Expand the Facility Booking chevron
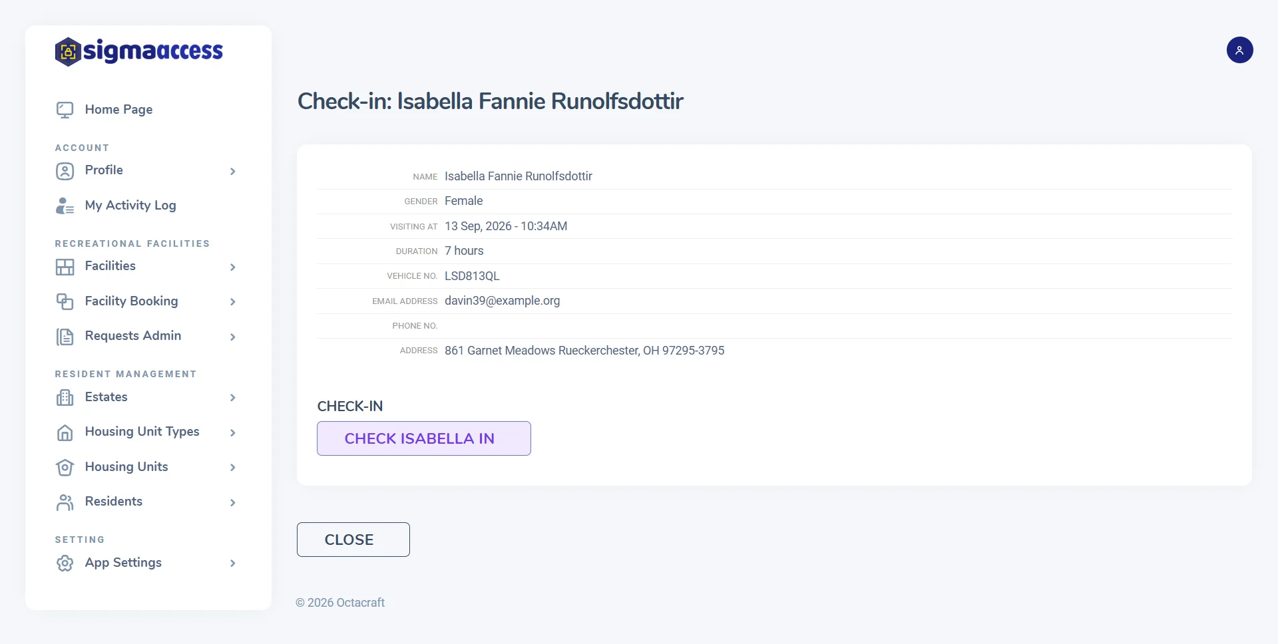Viewport: 1278px width, 644px height. click(x=233, y=301)
